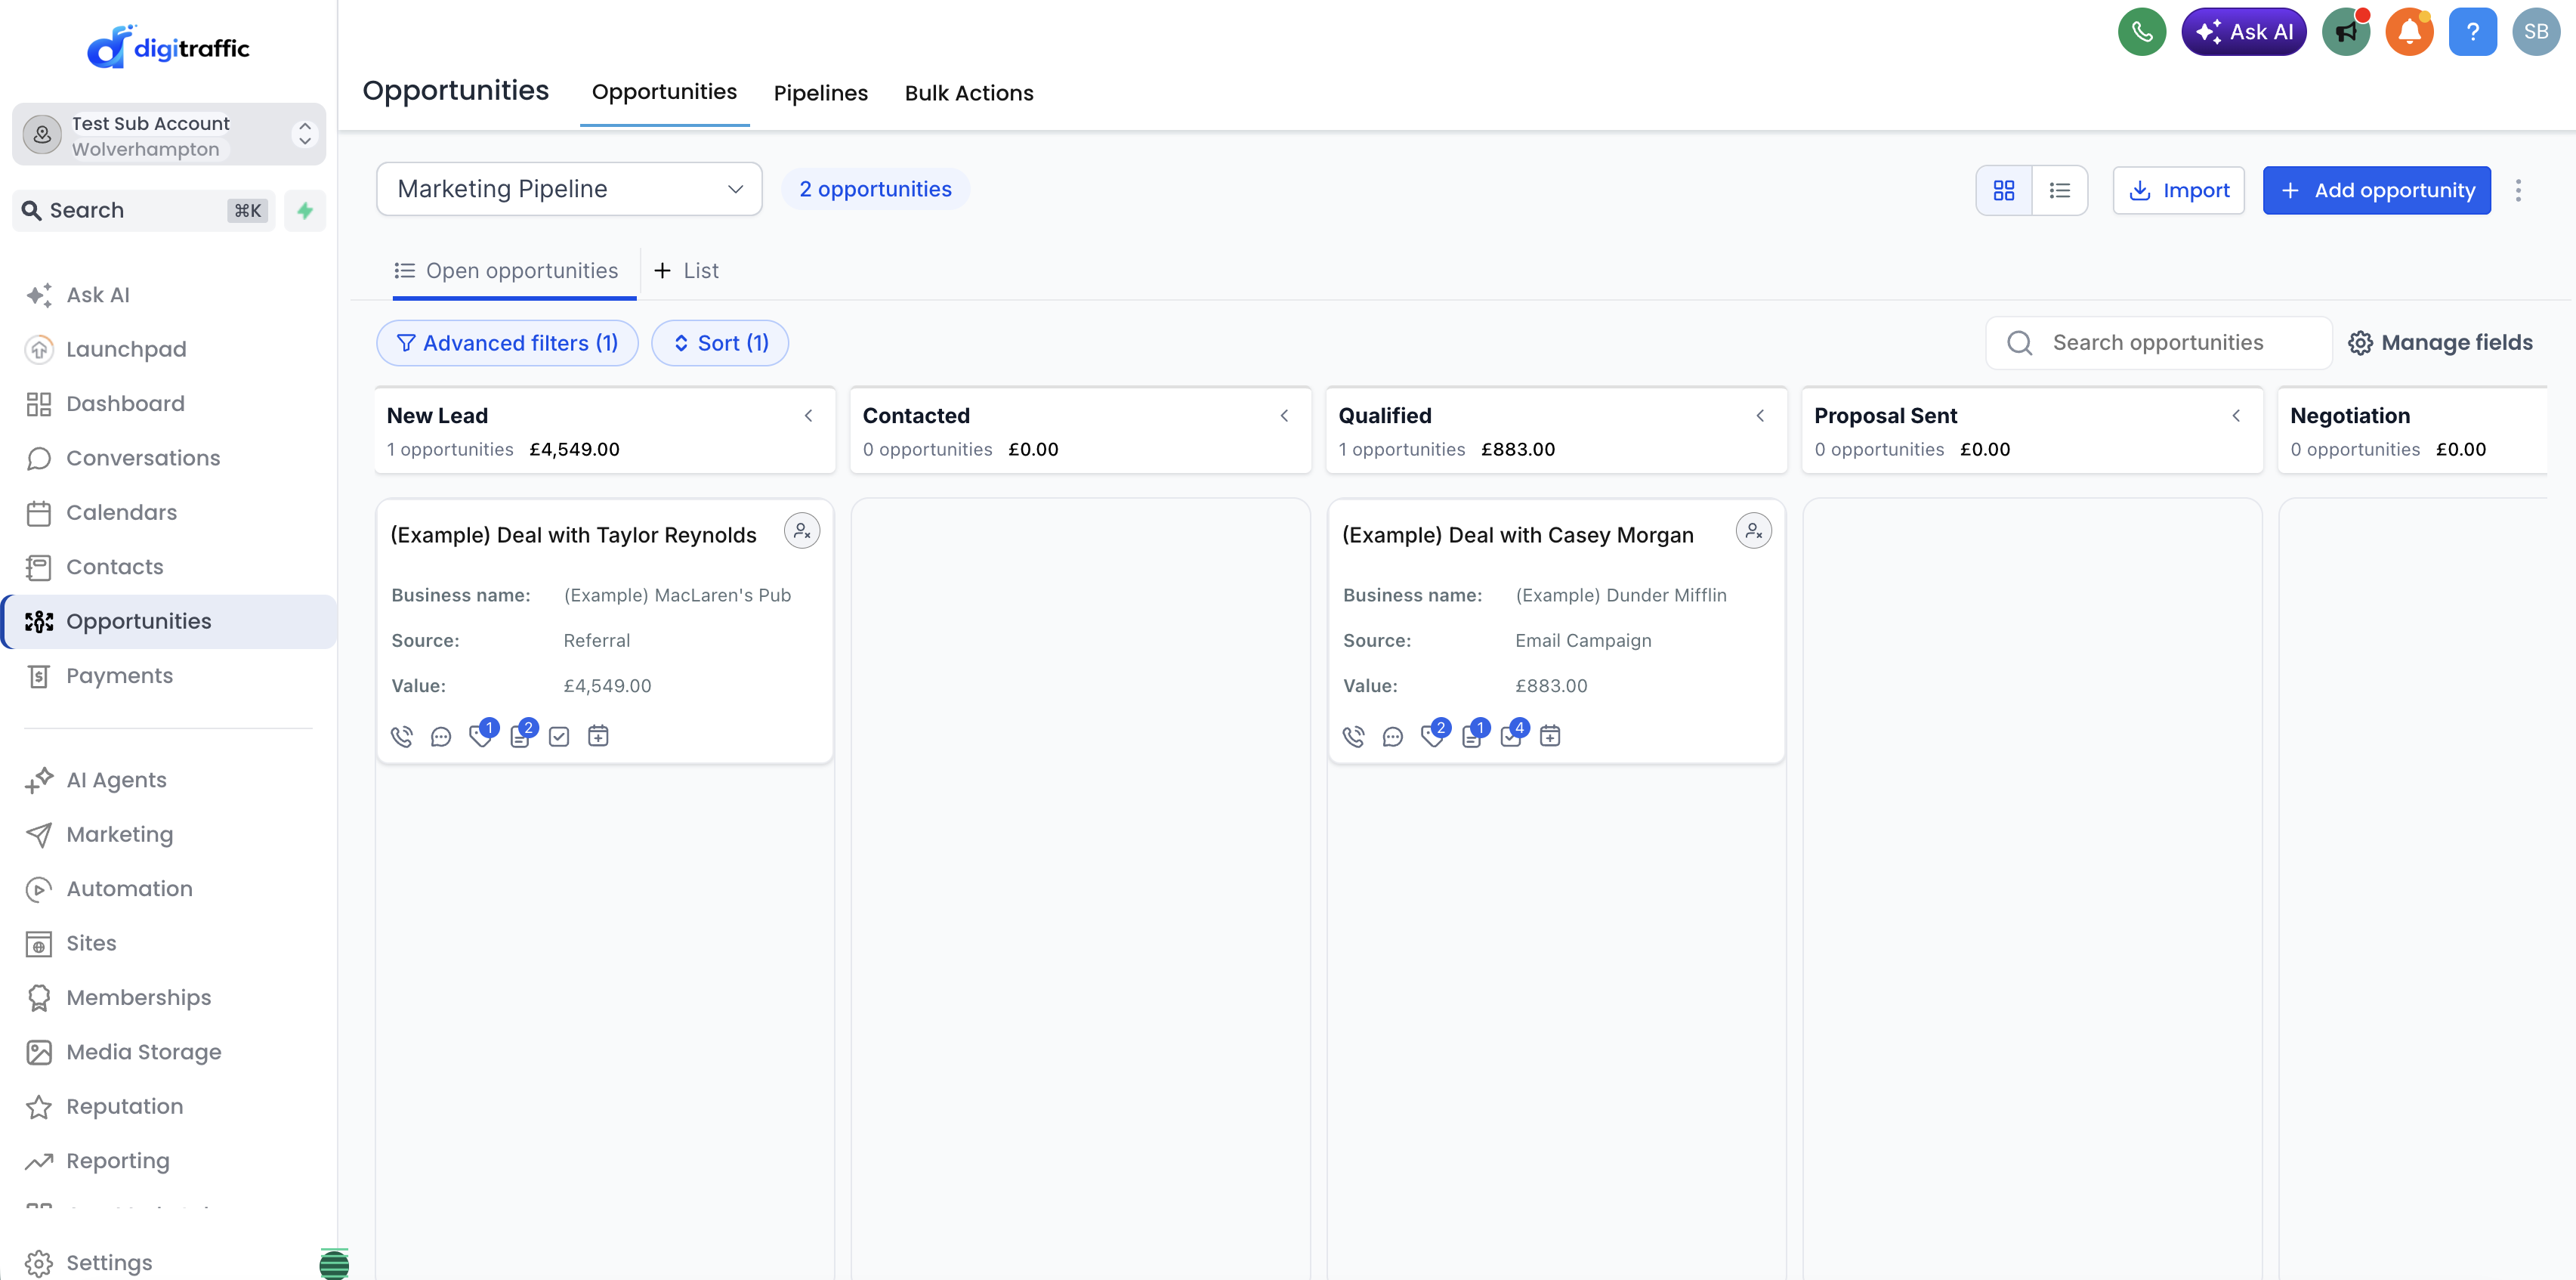Open Calendars in sidebar
2576x1280 pixels.
tap(168, 513)
